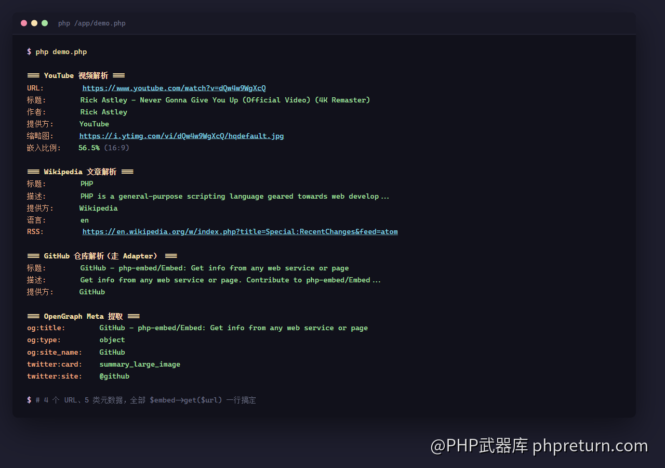
Task: Click the 'URL:' label in YouTube section
Action: 35,88
